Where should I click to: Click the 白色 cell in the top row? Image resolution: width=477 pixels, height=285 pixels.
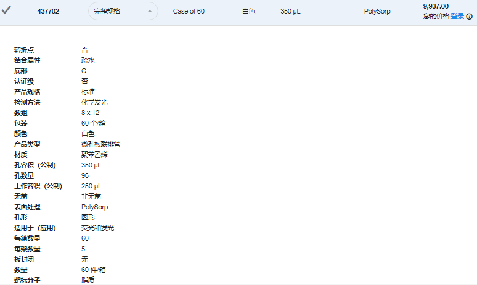click(x=248, y=11)
